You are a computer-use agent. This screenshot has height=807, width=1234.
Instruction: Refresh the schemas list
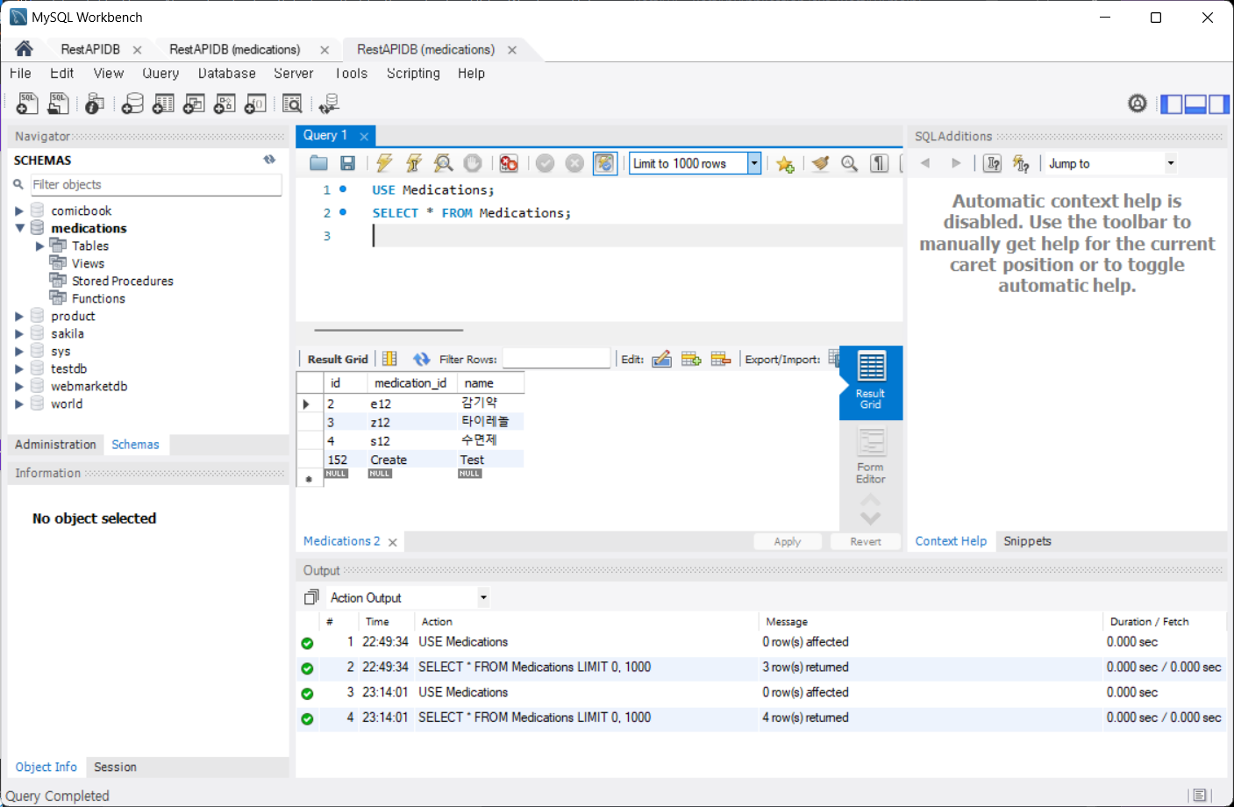pyautogui.click(x=269, y=160)
